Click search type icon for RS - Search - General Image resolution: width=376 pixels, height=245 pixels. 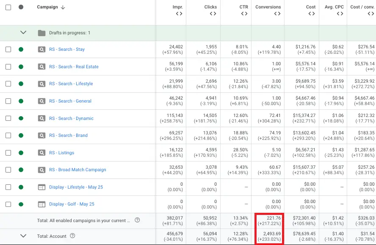[x=42, y=101]
